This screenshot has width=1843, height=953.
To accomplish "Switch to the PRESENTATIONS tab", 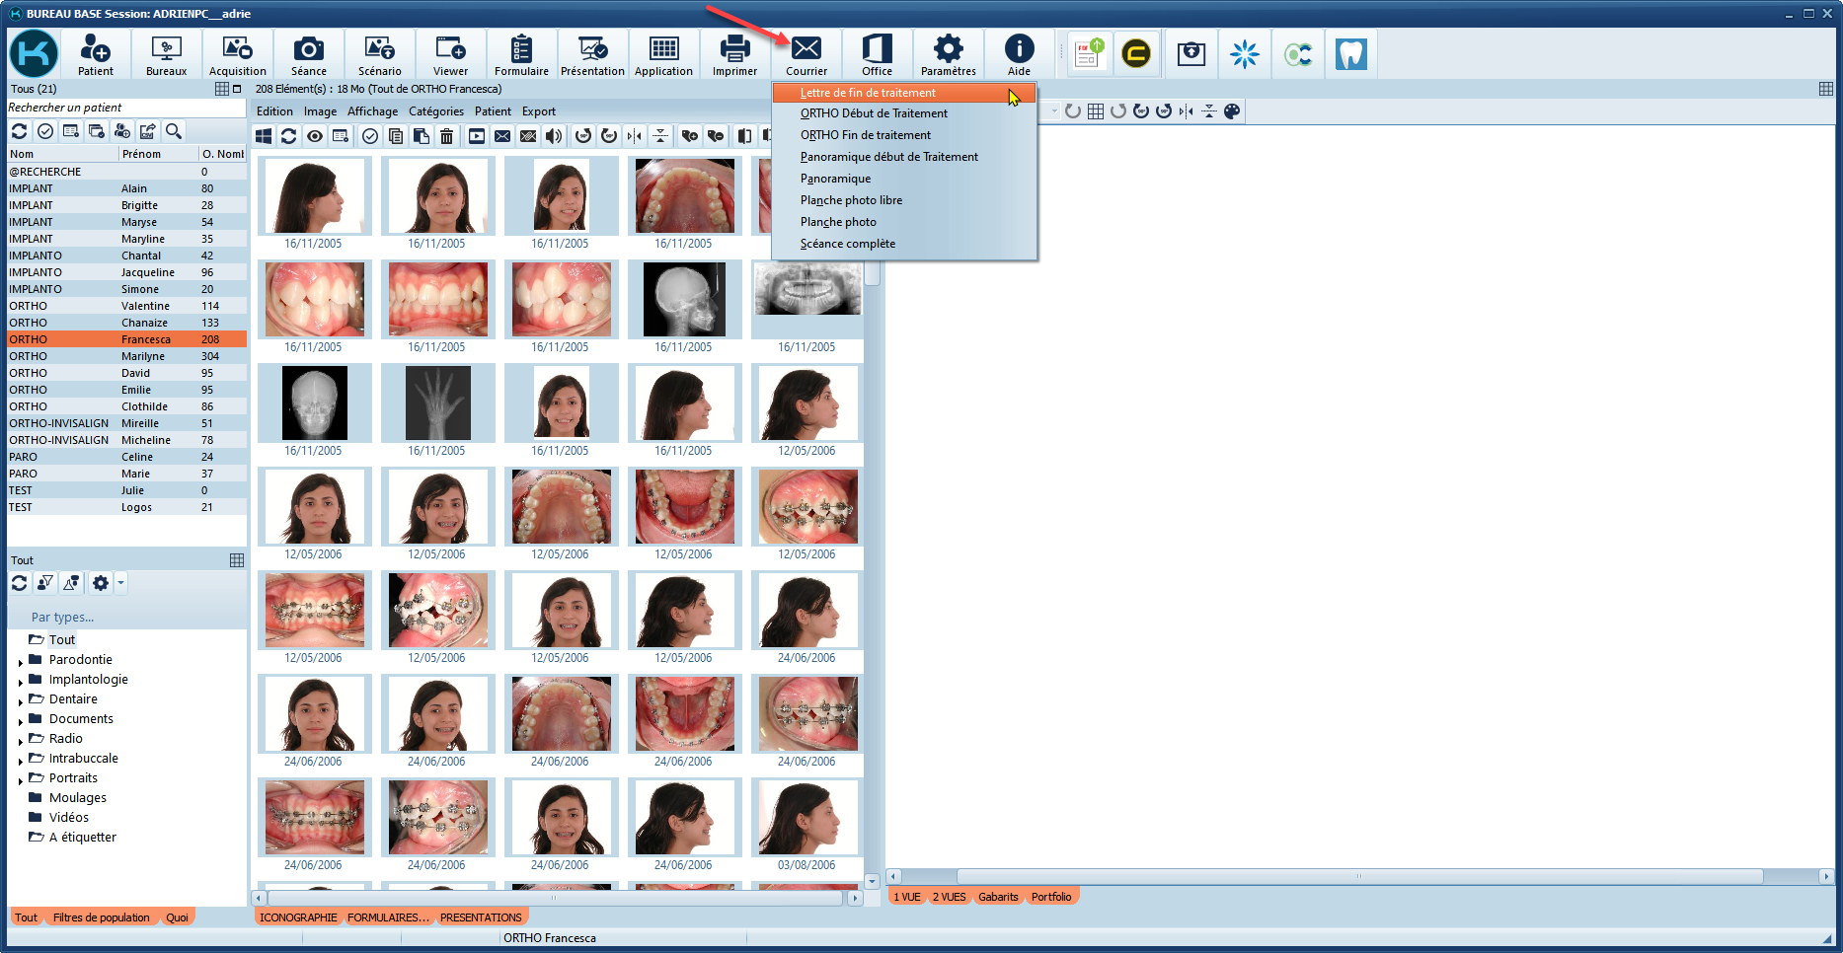I will pyautogui.click(x=481, y=917).
